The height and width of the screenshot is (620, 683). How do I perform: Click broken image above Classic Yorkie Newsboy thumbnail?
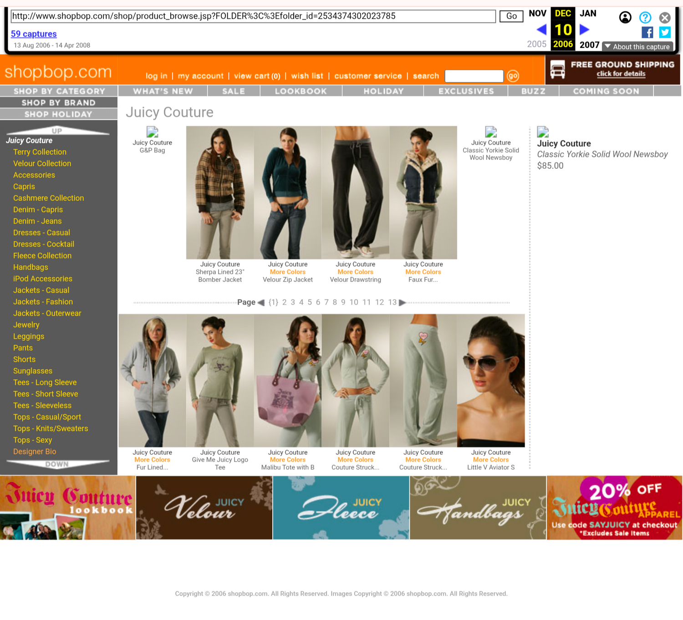coord(491,132)
